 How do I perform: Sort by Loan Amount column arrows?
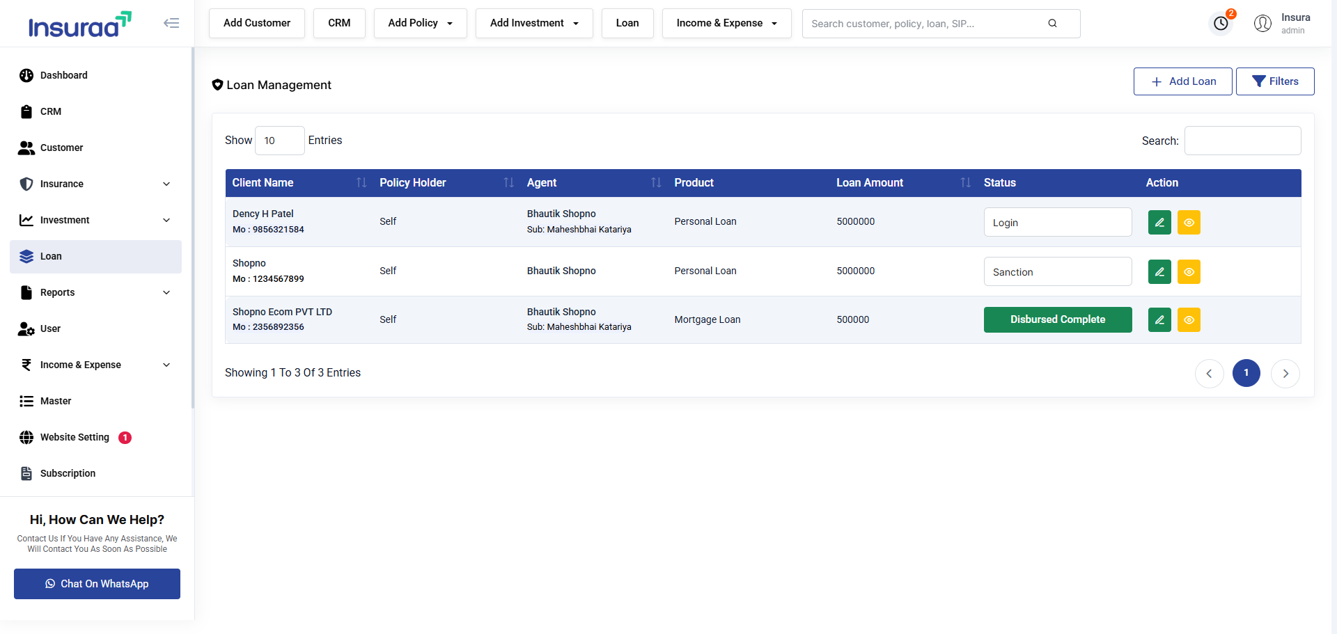[x=966, y=182]
